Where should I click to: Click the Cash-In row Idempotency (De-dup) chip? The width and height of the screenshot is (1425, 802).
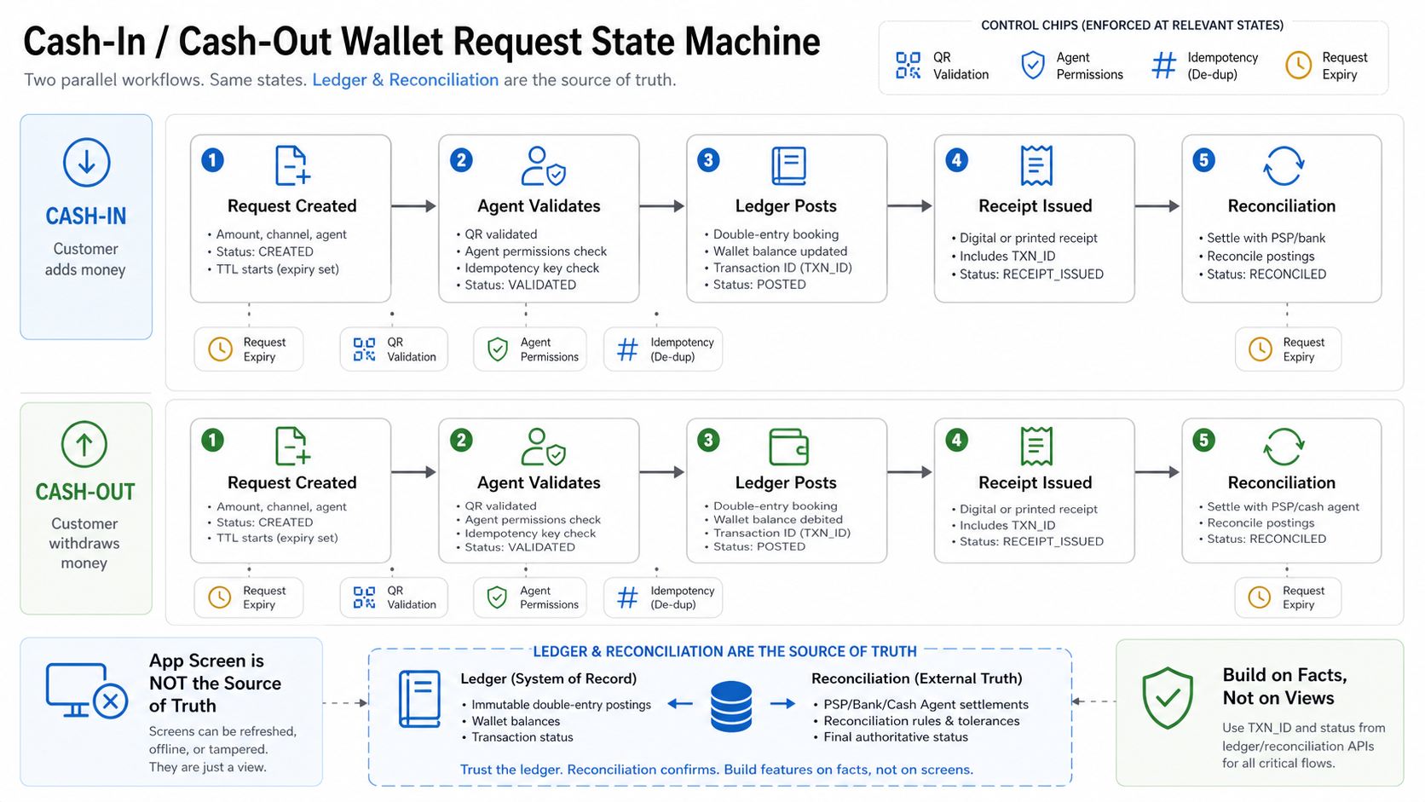coord(663,349)
